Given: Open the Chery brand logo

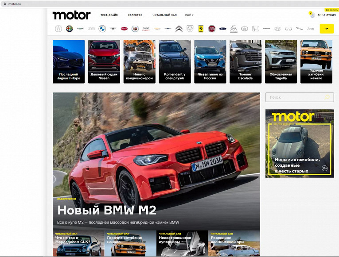Looking at the screenshot, I should pos(146,28).
